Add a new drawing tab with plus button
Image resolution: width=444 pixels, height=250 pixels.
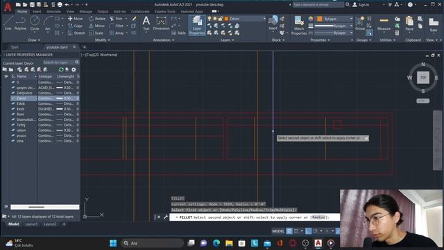coord(85,47)
